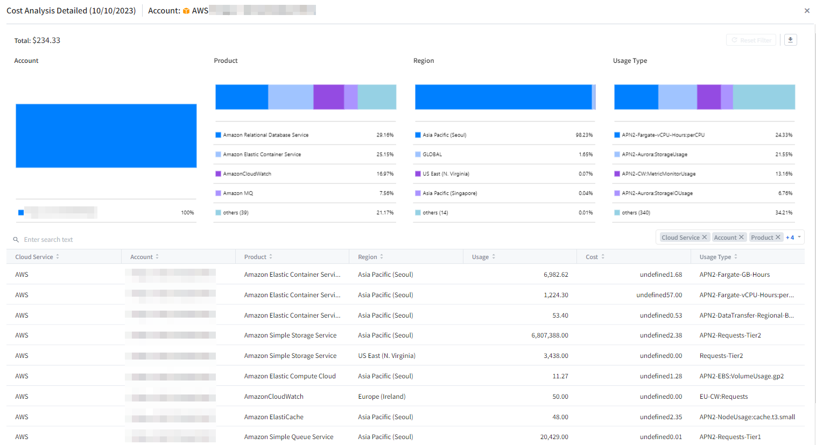Close the Cost Analysis Detailed panel

pyautogui.click(x=806, y=11)
